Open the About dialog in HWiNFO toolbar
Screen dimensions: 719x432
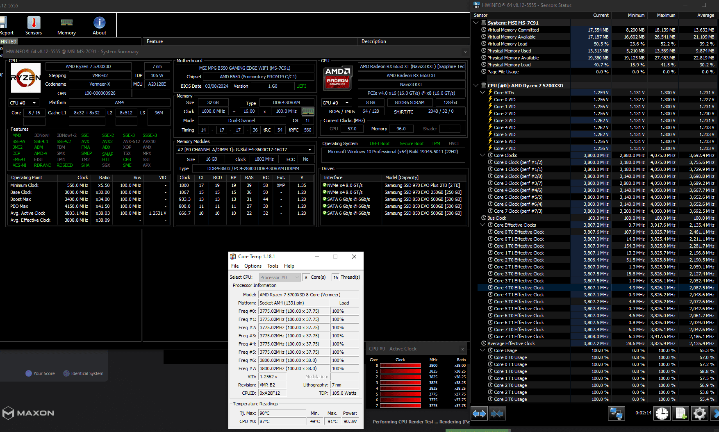99,25
